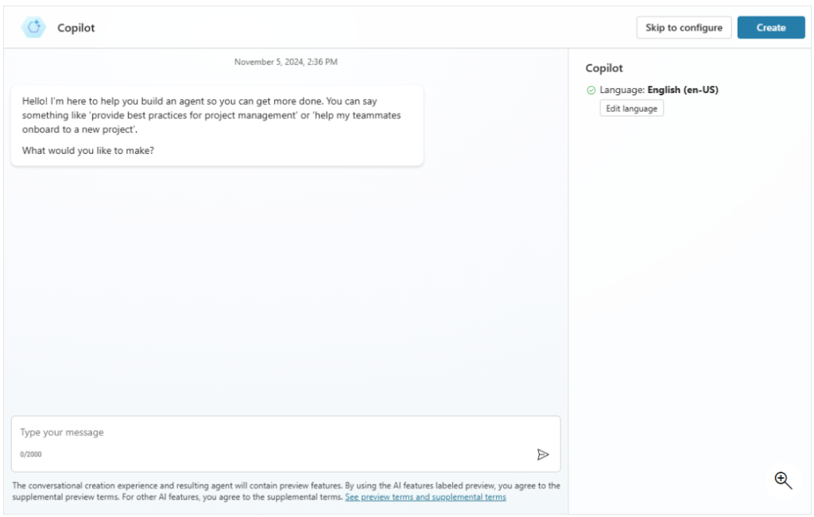Focus the Type your message field

(x=270, y=433)
